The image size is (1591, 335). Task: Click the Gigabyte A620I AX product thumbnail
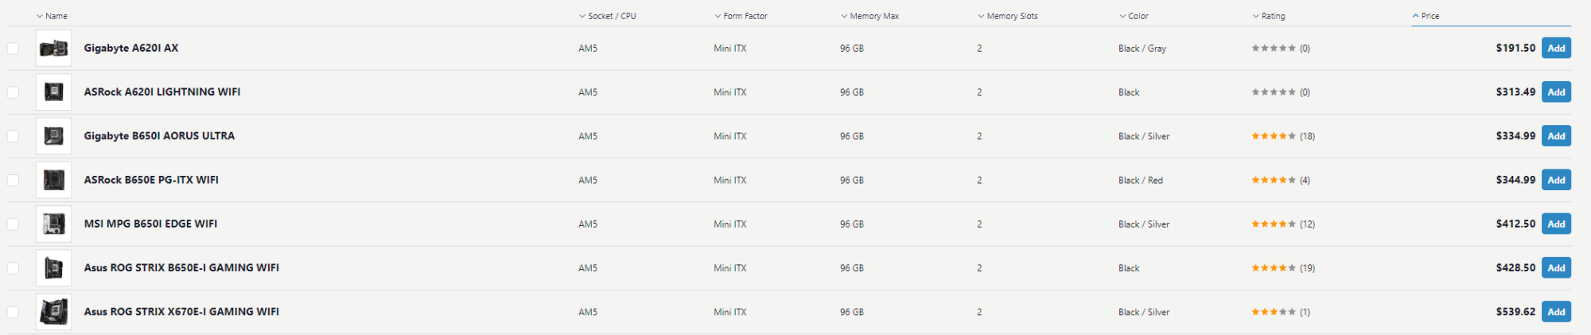[x=53, y=49]
